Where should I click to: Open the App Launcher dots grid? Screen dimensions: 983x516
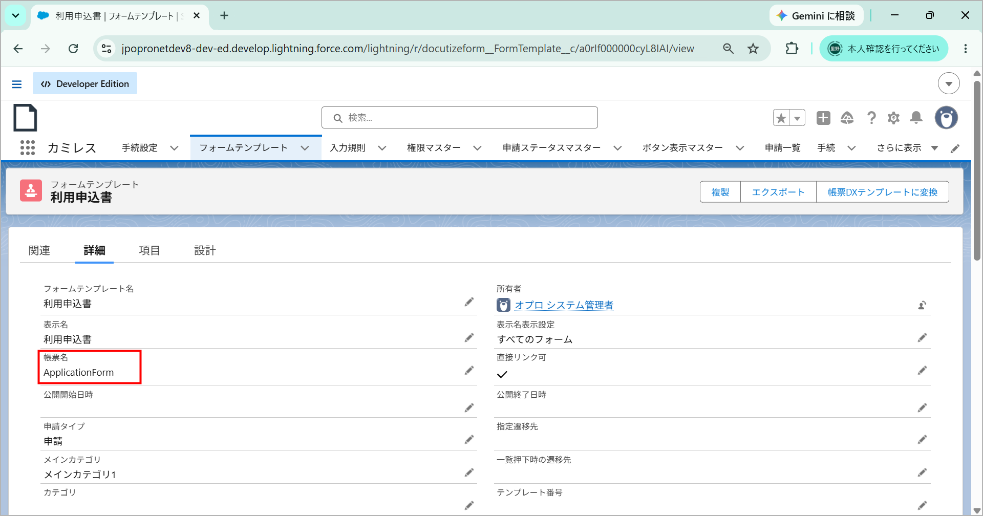(28, 148)
